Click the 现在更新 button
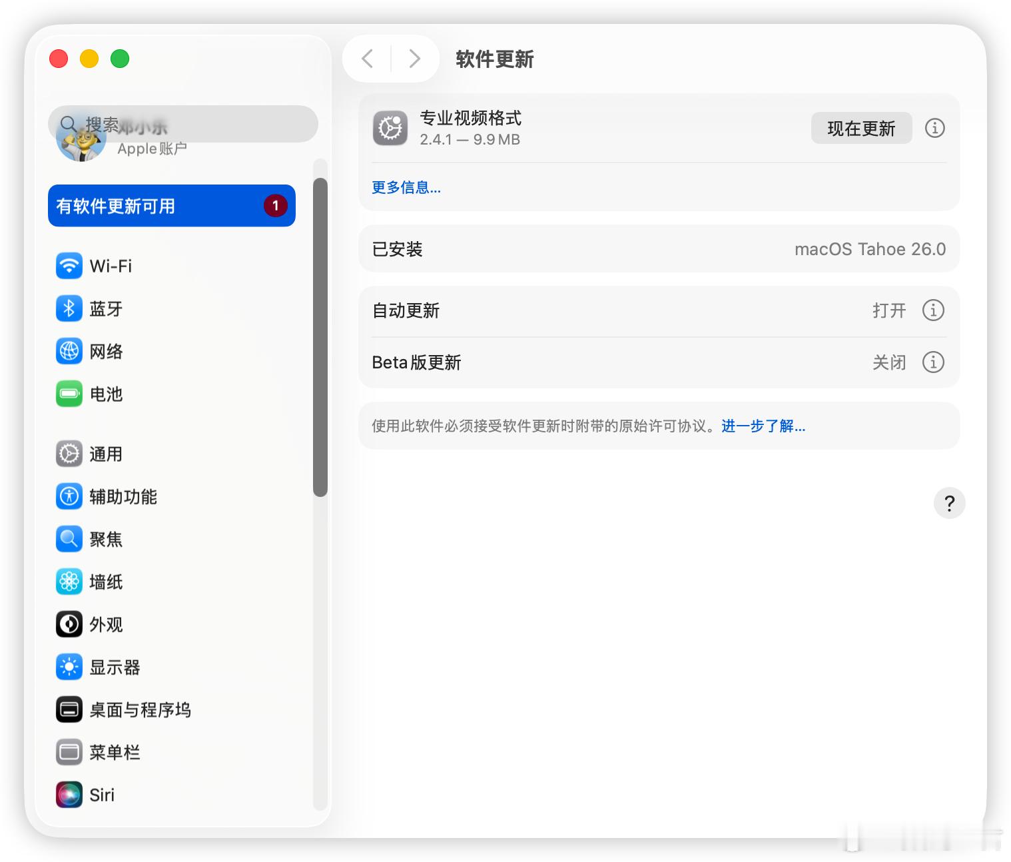1011x862 pixels. tap(861, 128)
